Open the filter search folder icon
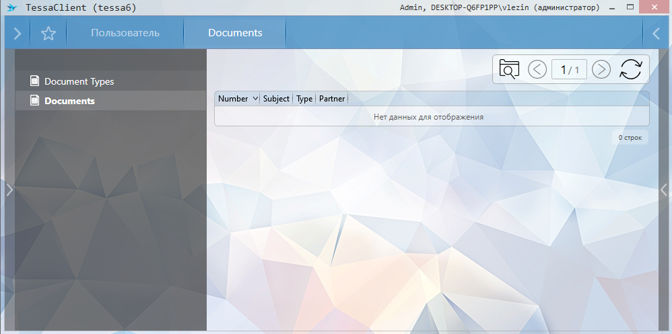This screenshot has width=672, height=334. (510, 69)
